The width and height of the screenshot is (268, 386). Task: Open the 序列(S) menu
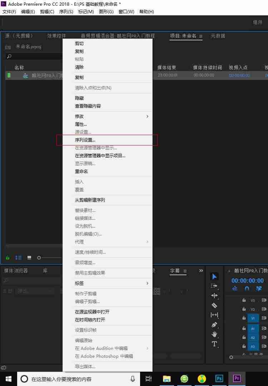pos(66,11)
